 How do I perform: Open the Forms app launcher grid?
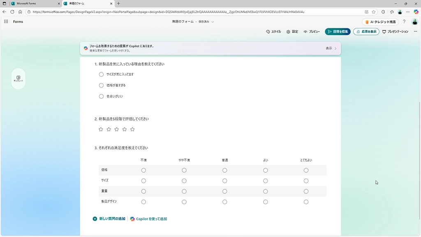6,21
